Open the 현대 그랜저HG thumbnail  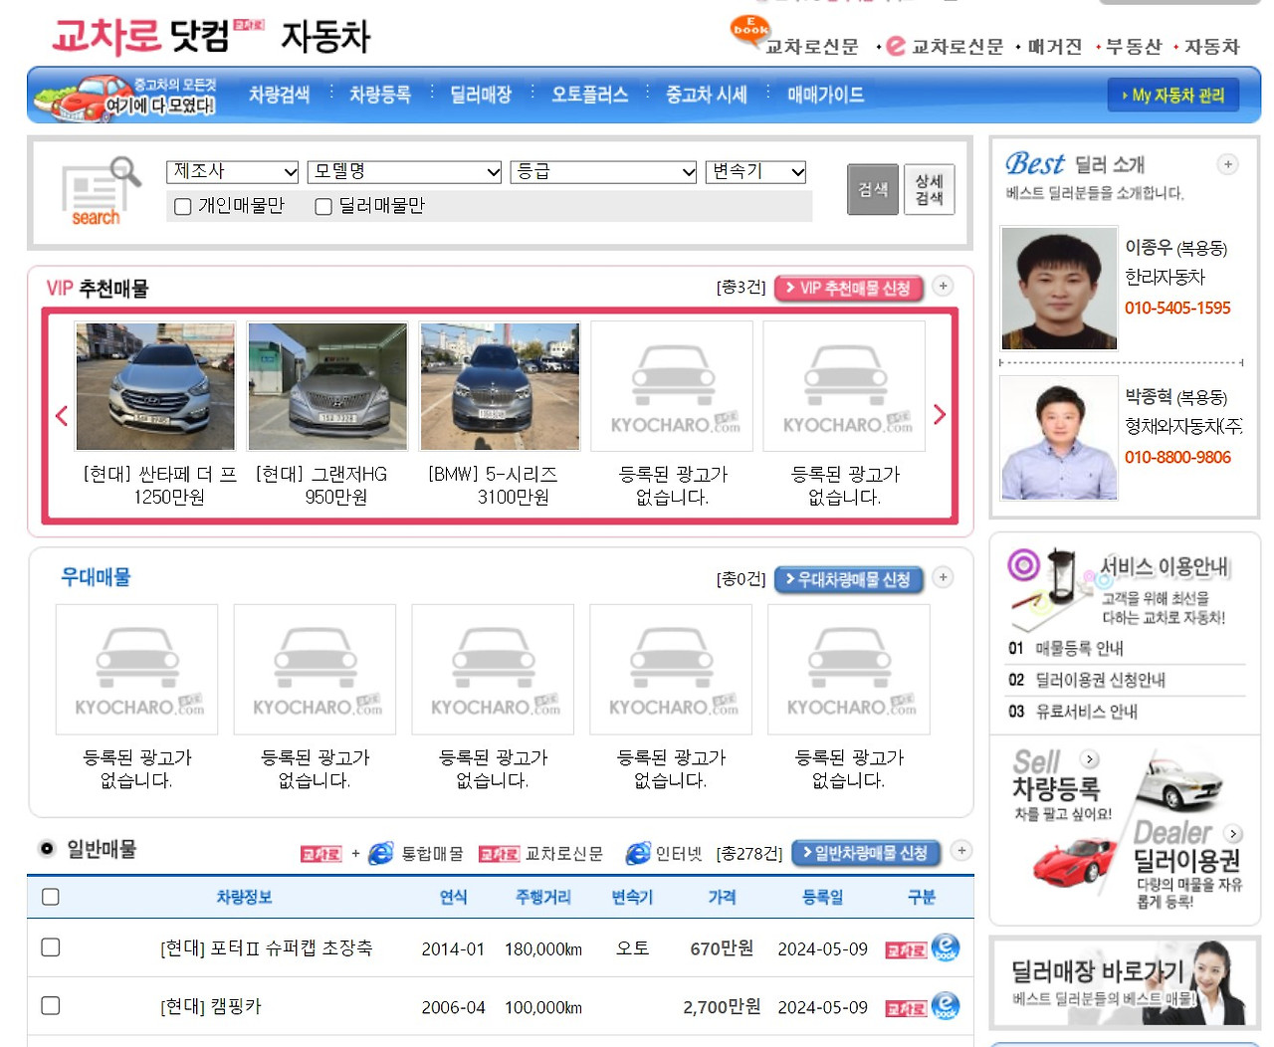coord(327,386)
